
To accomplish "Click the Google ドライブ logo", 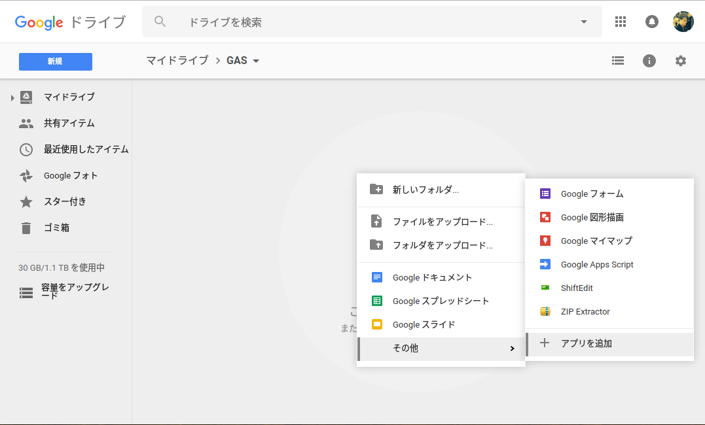I will point(70,22).
